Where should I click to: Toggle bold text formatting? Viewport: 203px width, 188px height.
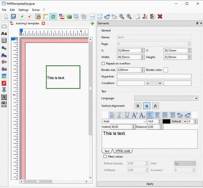pos(112,115)
